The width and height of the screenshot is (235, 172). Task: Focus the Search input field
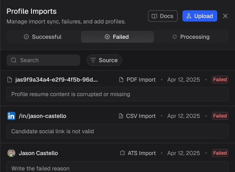pyautogui.click(x=43, y=60)
